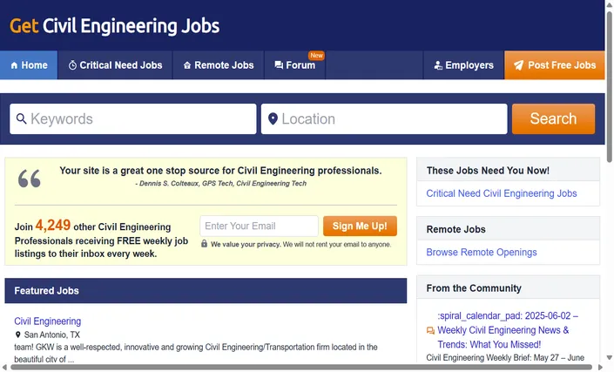Click the house icon beside Home
The width and height of the screenshot is (614, 372).
coord(14,65)
